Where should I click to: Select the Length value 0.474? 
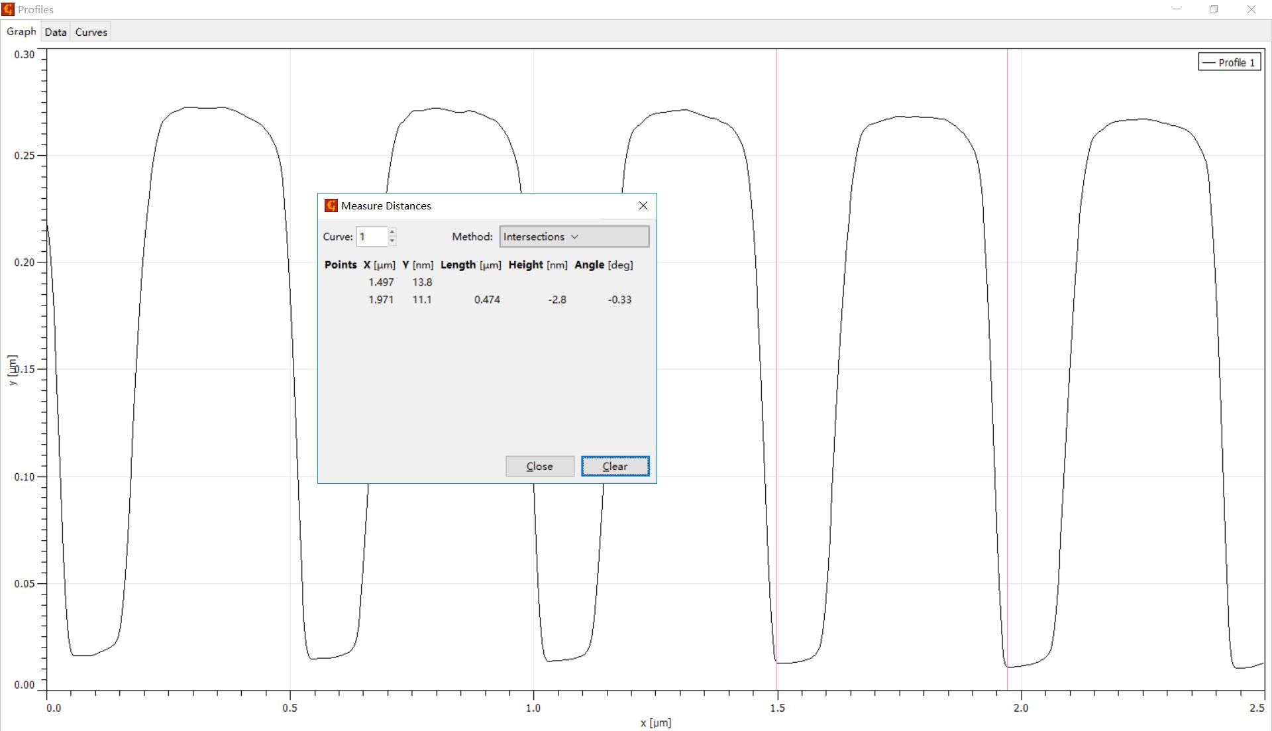(487, 300)
